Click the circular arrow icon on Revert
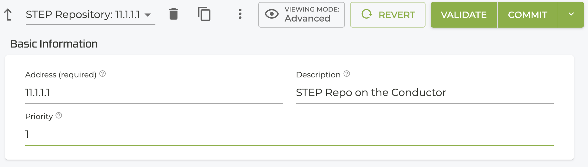The image size is (588, 167). coord(367,14)
